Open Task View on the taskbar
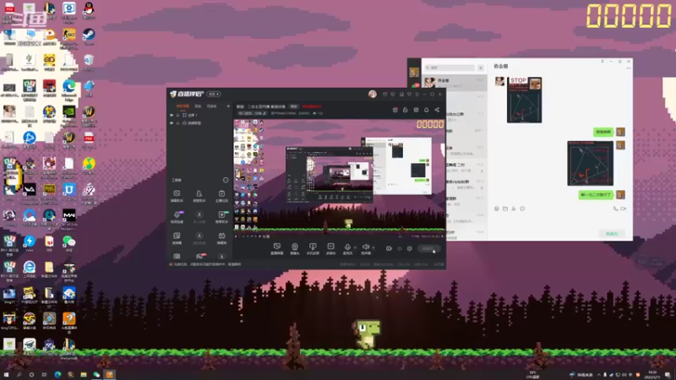 point(44,374)
